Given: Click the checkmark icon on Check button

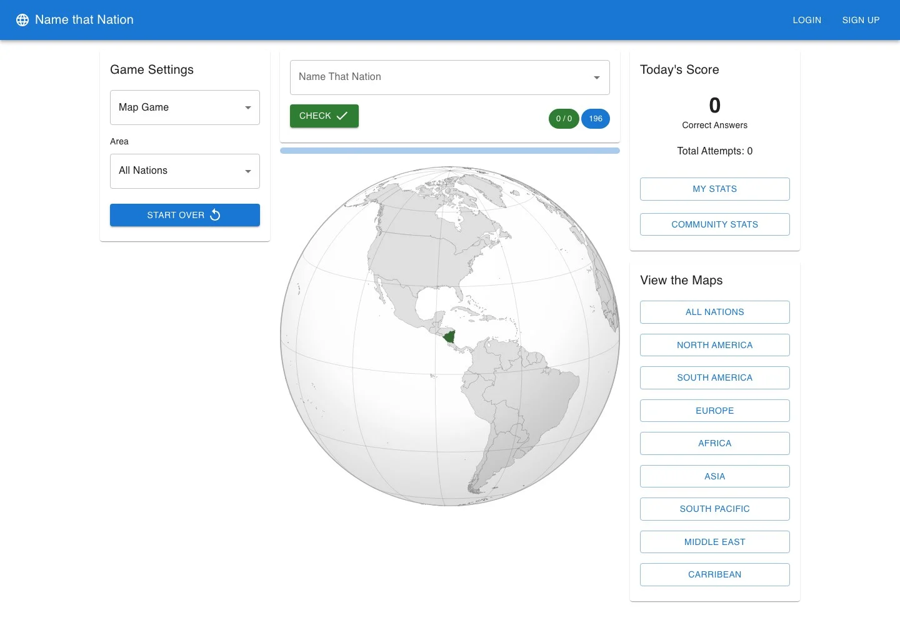Looking at the screenshot, I should (342, 116).
